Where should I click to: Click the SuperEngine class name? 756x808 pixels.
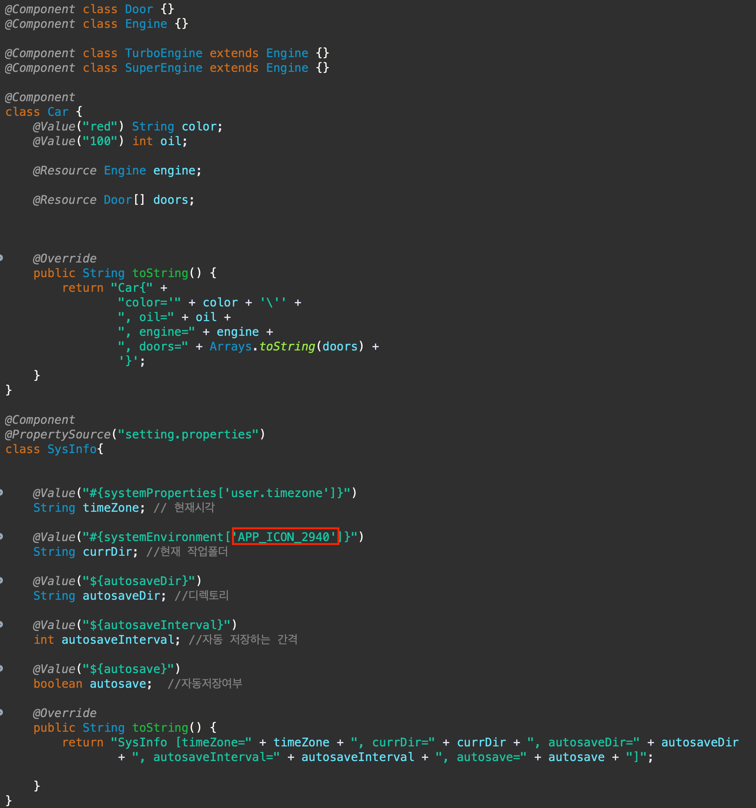163,68
